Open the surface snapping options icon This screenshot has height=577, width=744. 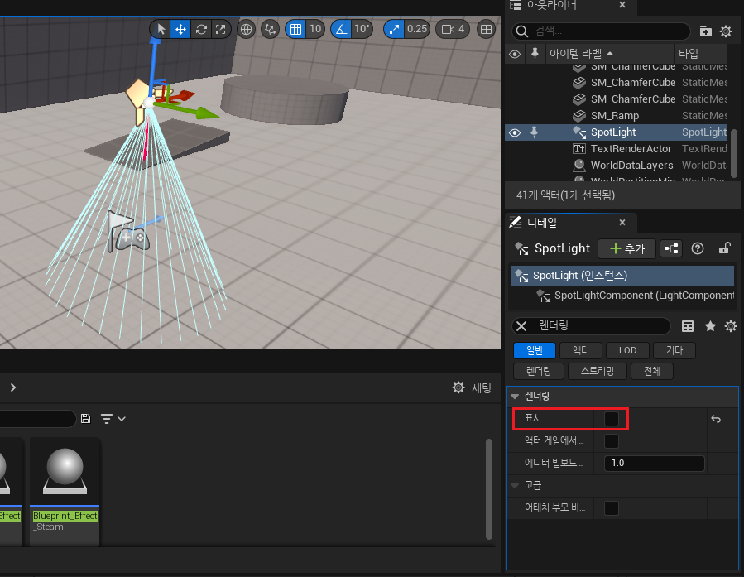(x=271, y=30)
